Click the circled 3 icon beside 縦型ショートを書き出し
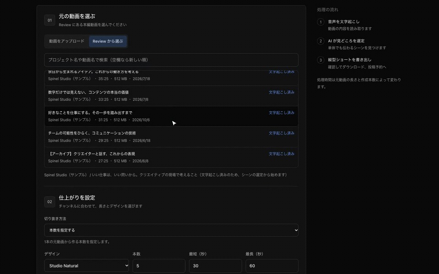This screenshot has width=439, height=274. (x=321, y=60)
